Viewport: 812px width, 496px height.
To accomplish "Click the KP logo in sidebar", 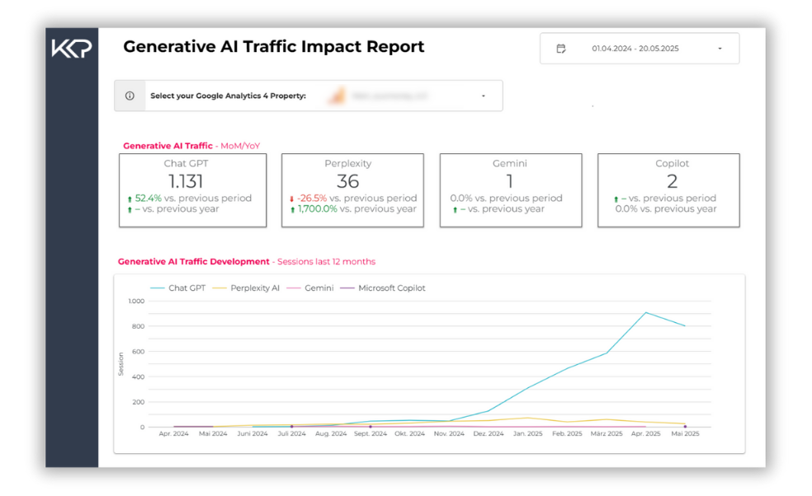I will click(72, 48).
